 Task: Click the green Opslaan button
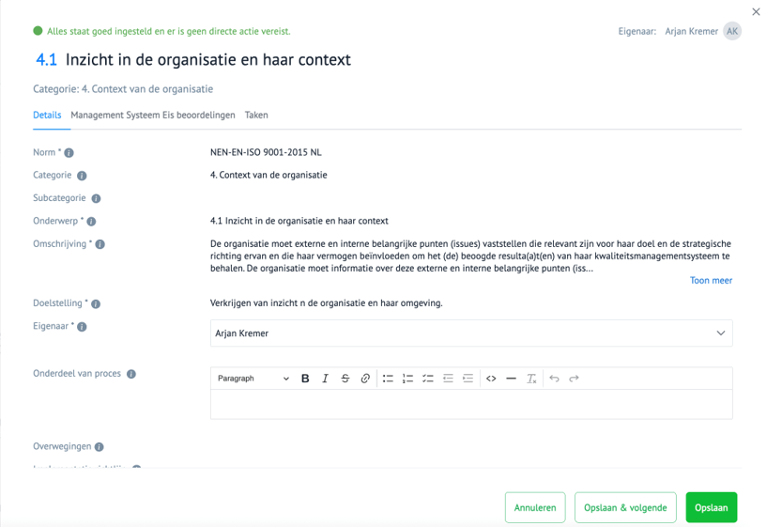coord(711,507)
